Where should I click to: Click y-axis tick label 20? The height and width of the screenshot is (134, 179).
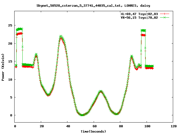pos(10,44)
